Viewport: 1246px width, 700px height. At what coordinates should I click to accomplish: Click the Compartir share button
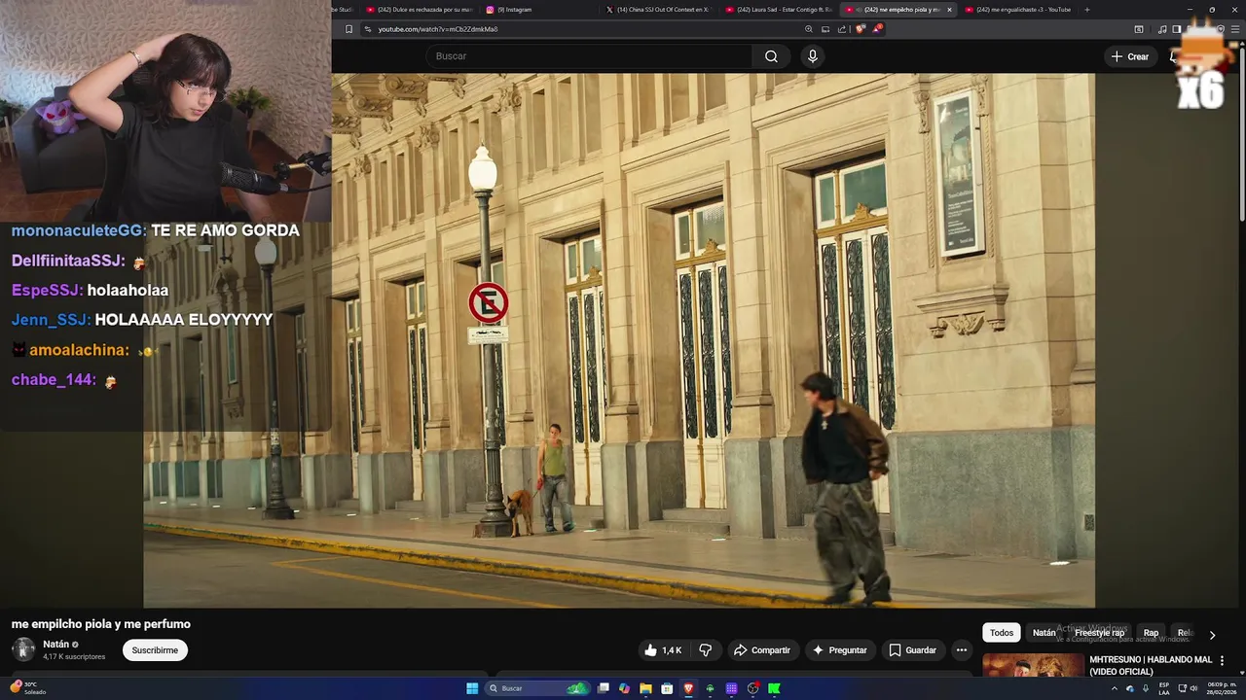point(762,650)
